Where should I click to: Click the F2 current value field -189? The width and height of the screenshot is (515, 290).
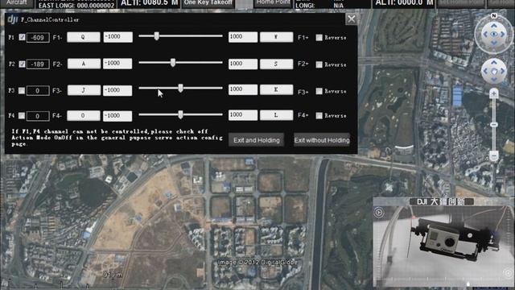[x=38, y=64]
